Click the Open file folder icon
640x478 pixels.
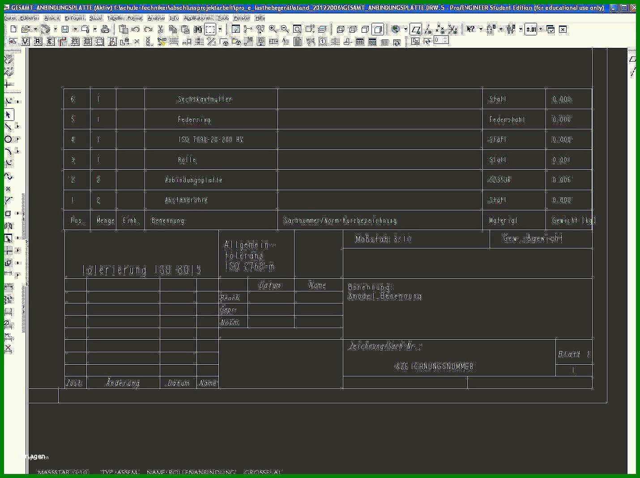tap(26, 29)
